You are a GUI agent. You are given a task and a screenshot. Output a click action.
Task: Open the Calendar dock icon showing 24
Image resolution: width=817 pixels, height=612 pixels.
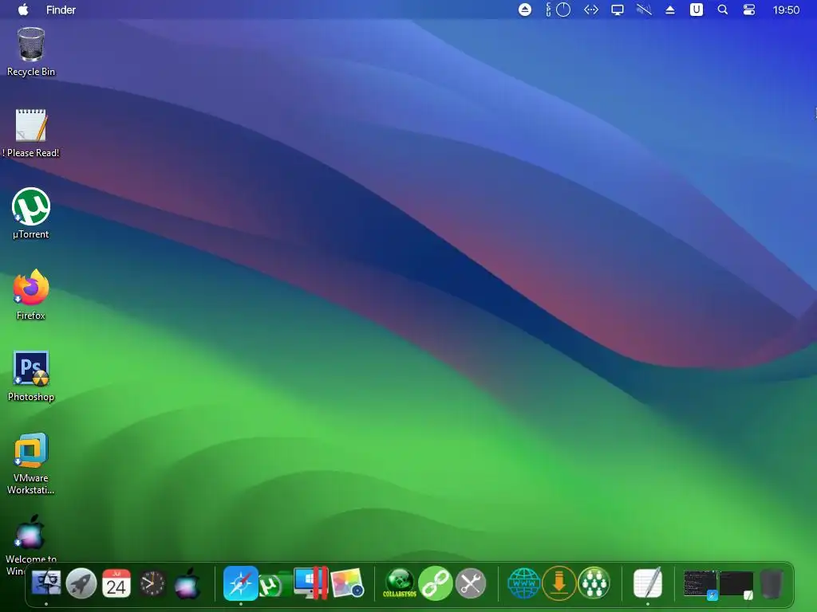click(116, 583)
